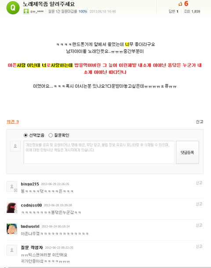Open username bingo215 link
The image size is (211, 268).
click(x=30, y=184)
